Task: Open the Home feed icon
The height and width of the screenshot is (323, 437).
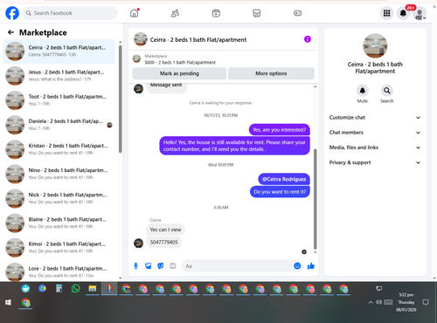Action: click(135, 13)
